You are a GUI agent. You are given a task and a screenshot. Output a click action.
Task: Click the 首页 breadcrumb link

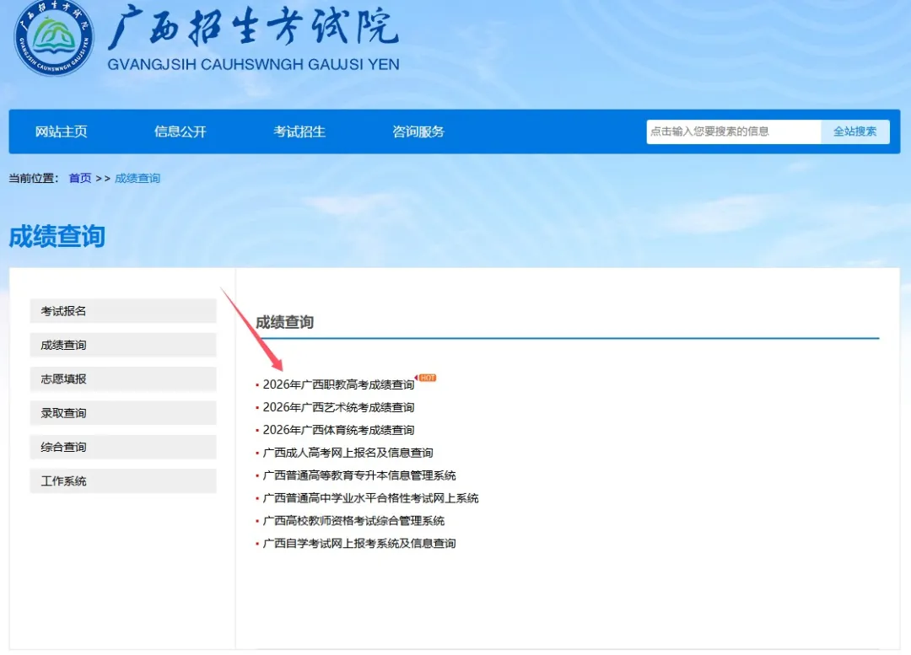tap(80, 179)
